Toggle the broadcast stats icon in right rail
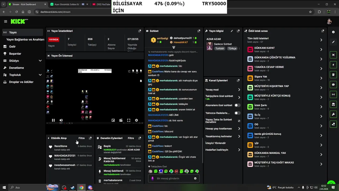This screenshot has height=191, width=339. [x=333, y=94]
